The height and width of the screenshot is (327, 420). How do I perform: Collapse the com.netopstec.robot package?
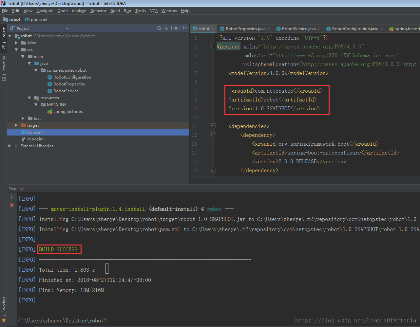(x=36, y=70)
